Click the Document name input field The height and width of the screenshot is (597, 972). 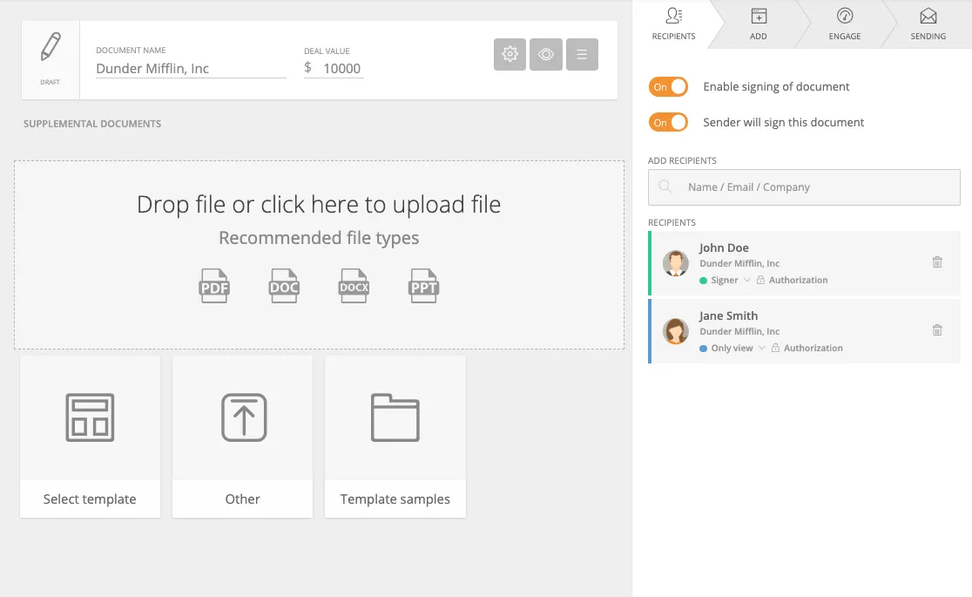point(191,68)
